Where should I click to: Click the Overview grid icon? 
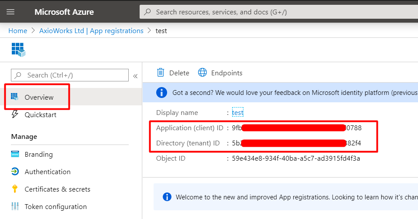[x=15, y=97]
